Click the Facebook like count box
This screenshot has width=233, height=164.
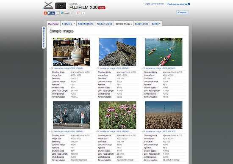(58, 13)
